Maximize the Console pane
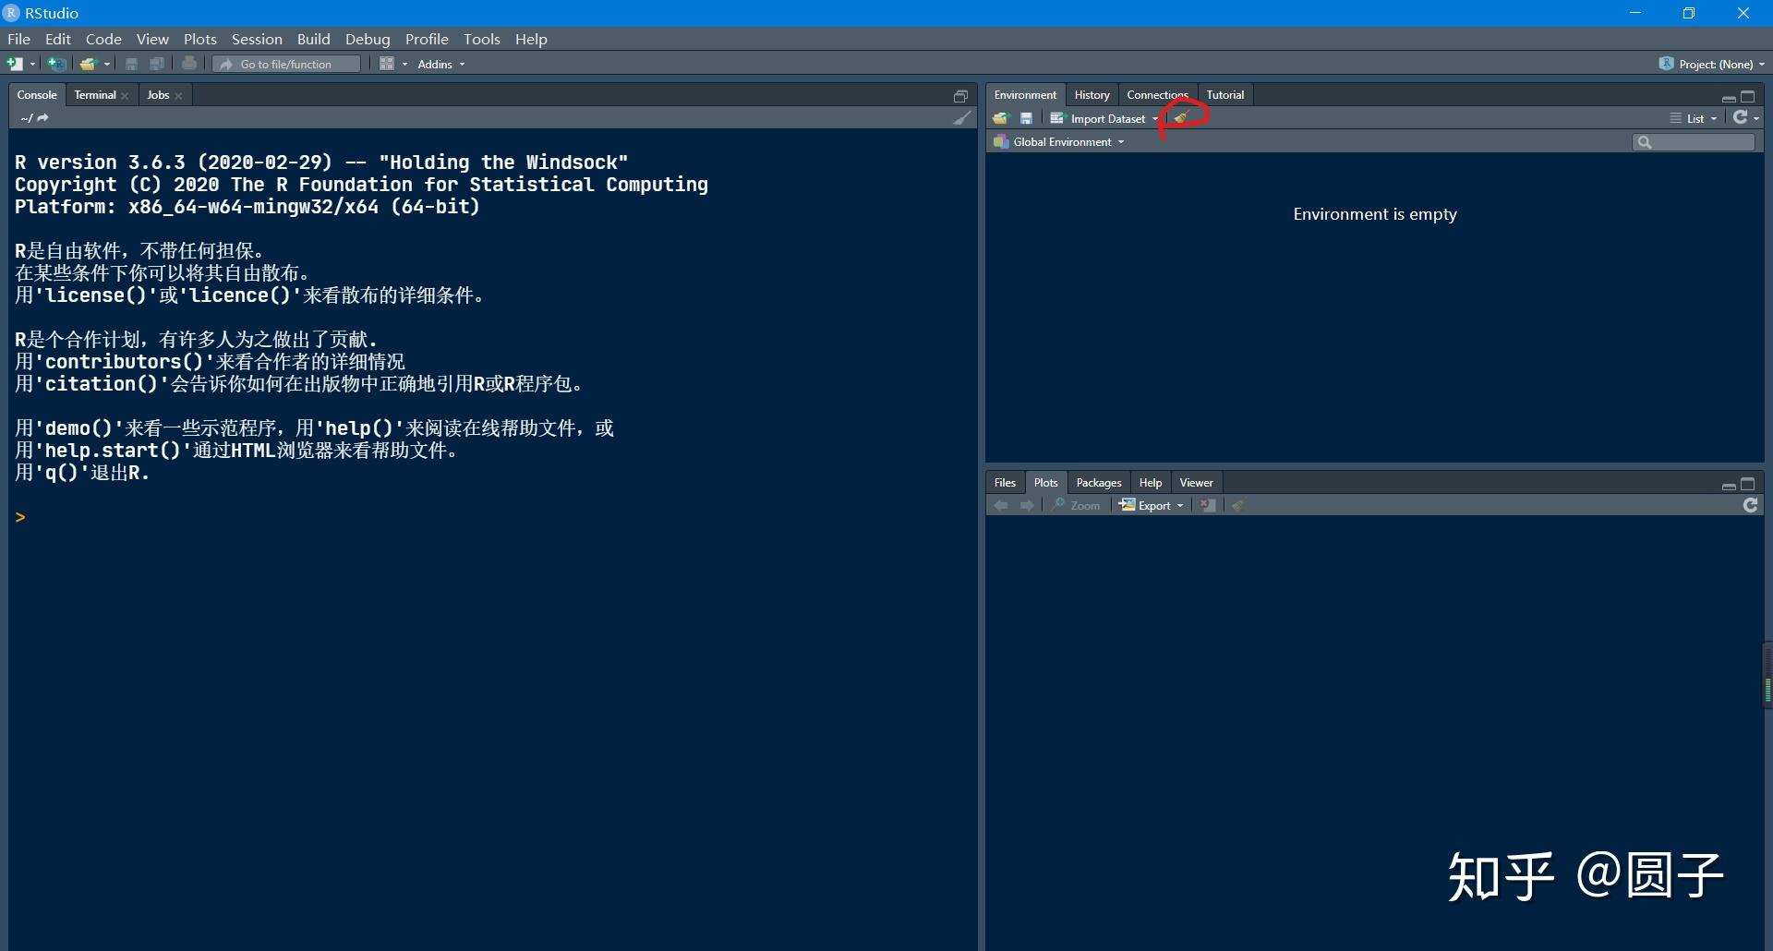The height and width of the screenshot is (951, 1773). [960, 95]
